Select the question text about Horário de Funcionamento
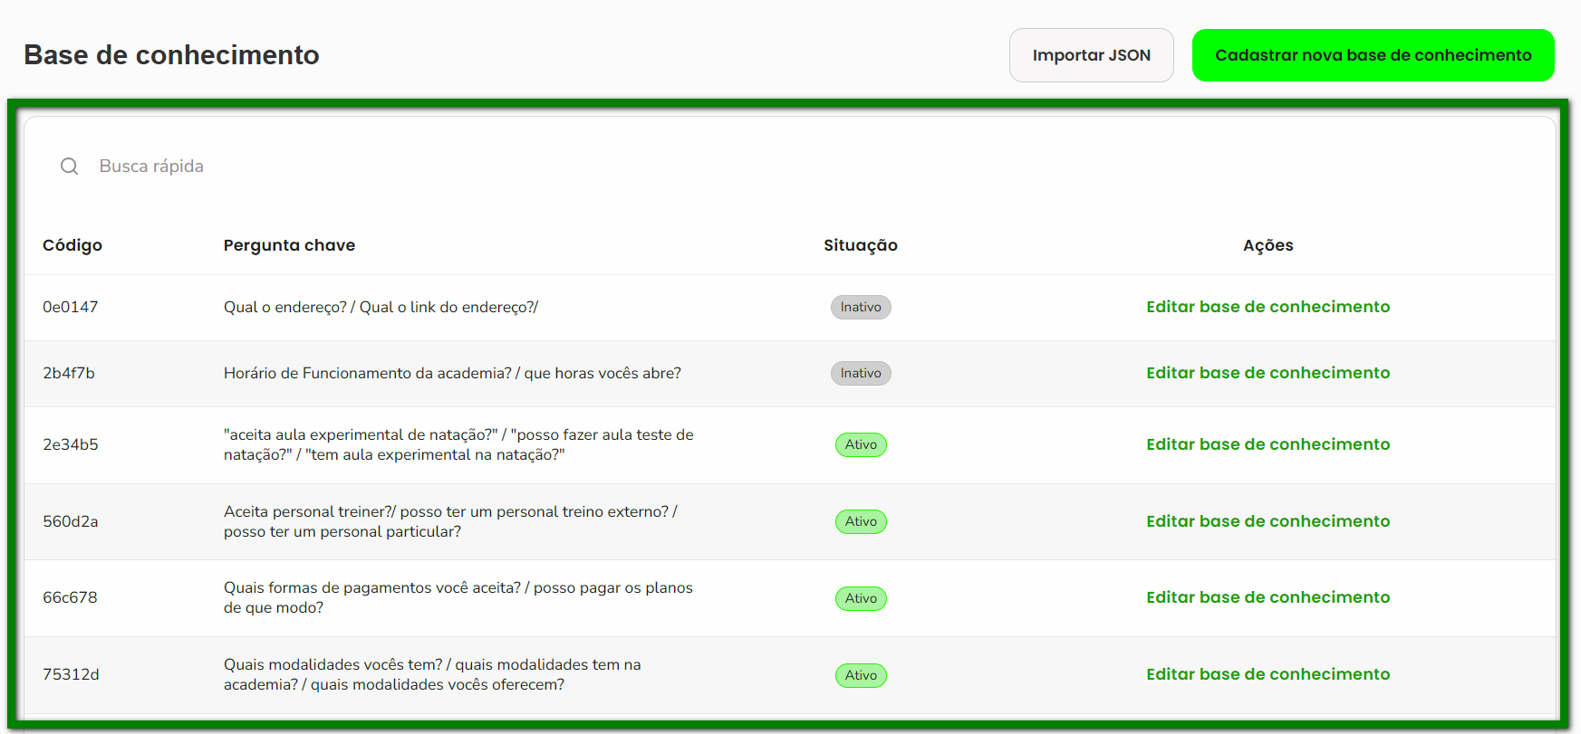This screenshot has height=734, width=1581. click(452, 373)
